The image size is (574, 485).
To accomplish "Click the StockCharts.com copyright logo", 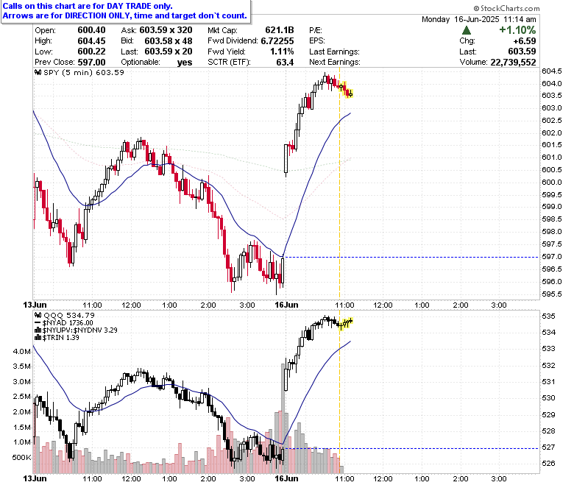I will [x=506, y=8].
